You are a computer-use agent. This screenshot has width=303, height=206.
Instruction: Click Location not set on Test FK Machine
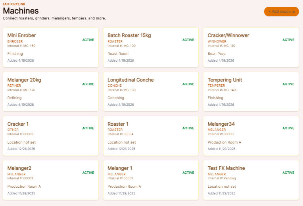[222, 187]
